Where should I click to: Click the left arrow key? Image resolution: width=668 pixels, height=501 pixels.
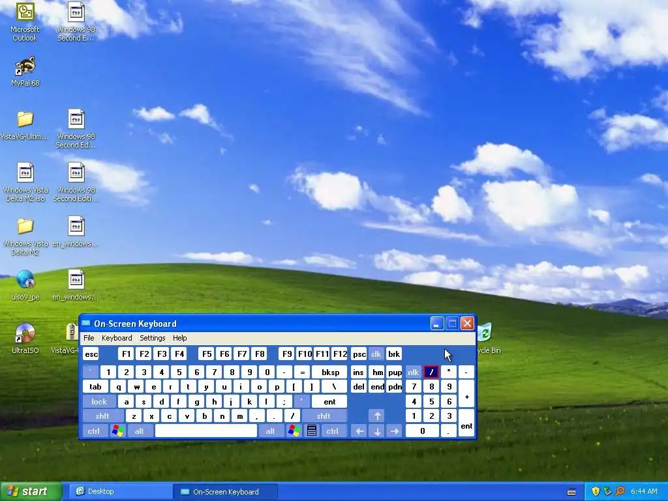[x=359, y=431]
